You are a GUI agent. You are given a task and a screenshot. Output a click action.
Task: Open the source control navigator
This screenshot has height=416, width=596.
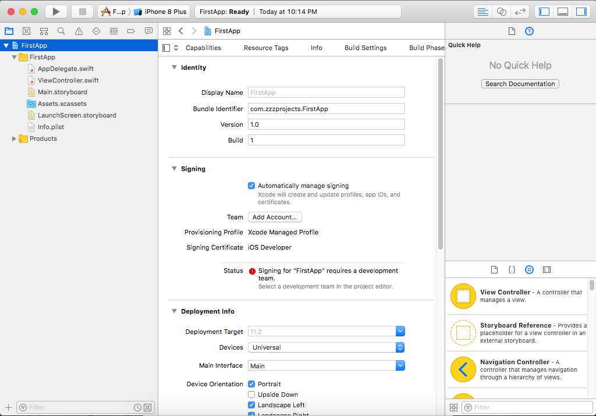click(26, 31)
